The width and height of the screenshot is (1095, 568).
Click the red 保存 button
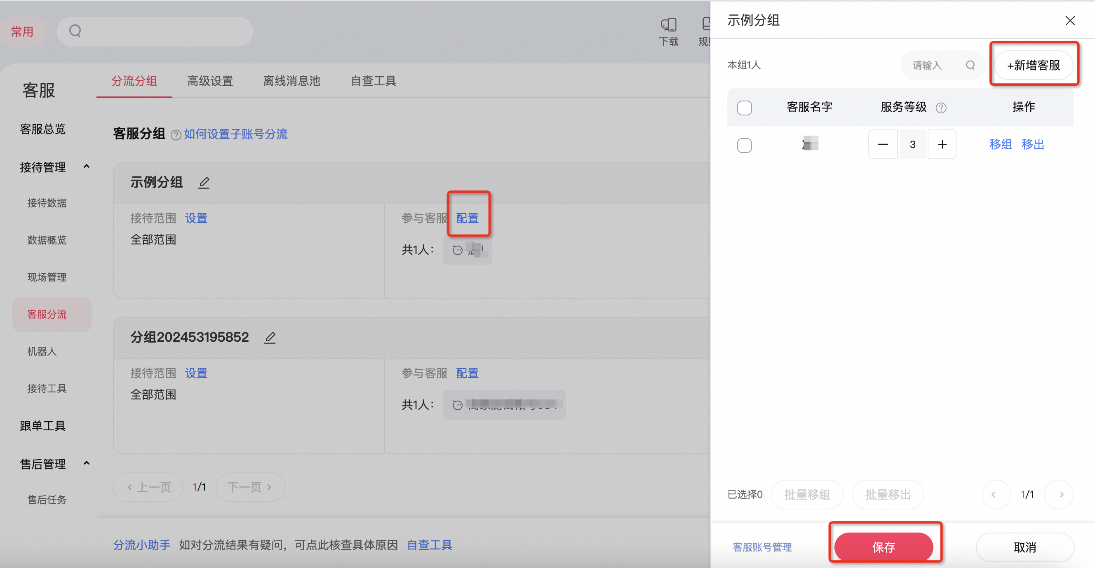pyautogui.click(x=884, y=547)
